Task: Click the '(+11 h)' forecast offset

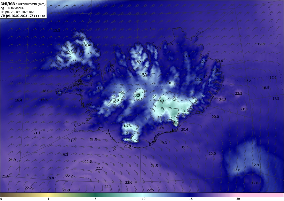Action: (39, 16)
